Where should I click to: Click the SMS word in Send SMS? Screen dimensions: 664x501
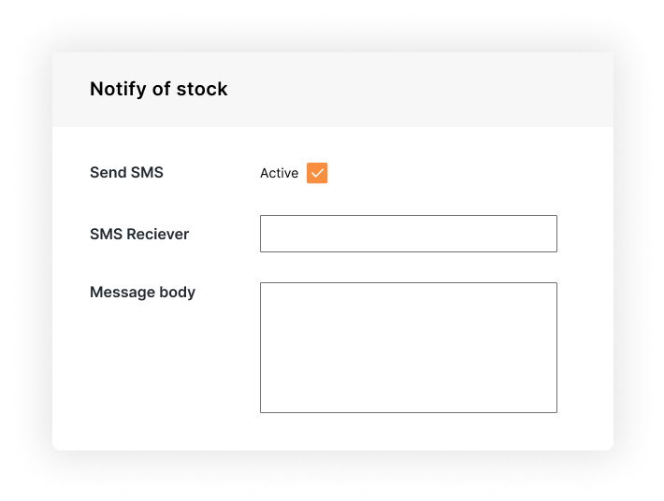[147, 173]
